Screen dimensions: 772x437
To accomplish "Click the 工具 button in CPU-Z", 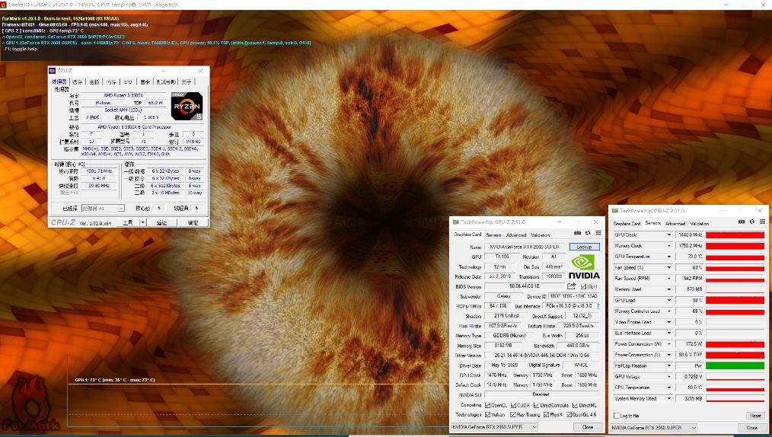I will tap(128, 223).
